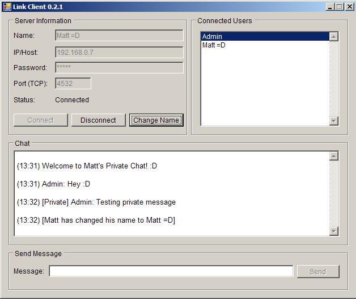The height and width of the screenshot is (299, 356).
Task: Minimize the Link Client window
Action: point(330,7)
